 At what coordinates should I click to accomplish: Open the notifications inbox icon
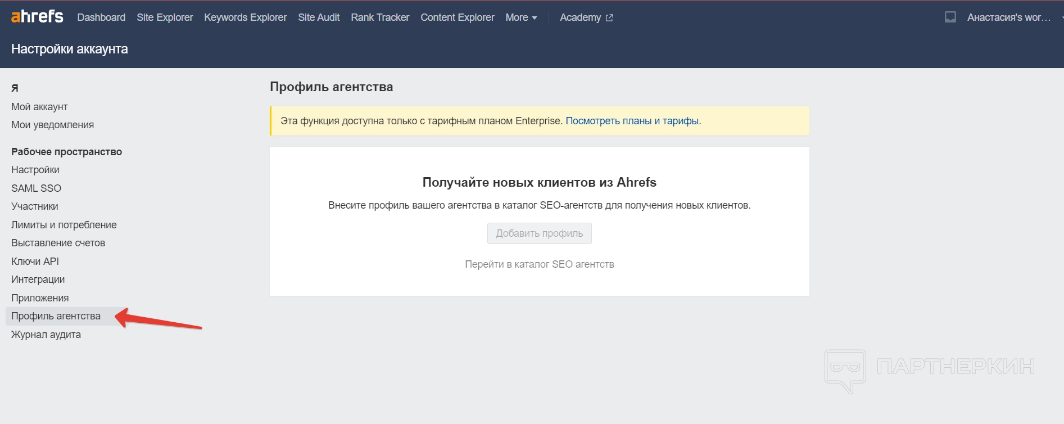tap(950, 17)
